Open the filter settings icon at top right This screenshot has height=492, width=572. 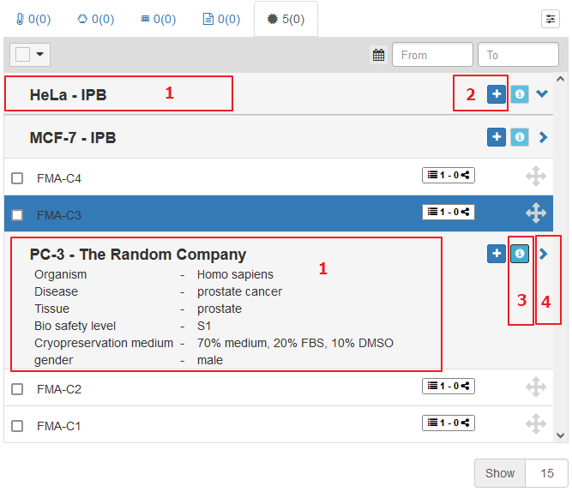coord(551,19)
